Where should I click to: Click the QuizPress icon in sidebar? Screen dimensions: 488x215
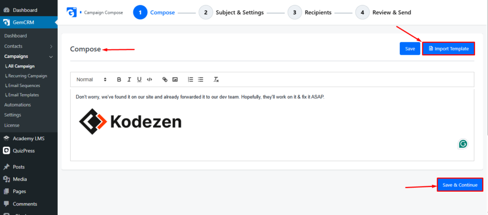(6, 151)
